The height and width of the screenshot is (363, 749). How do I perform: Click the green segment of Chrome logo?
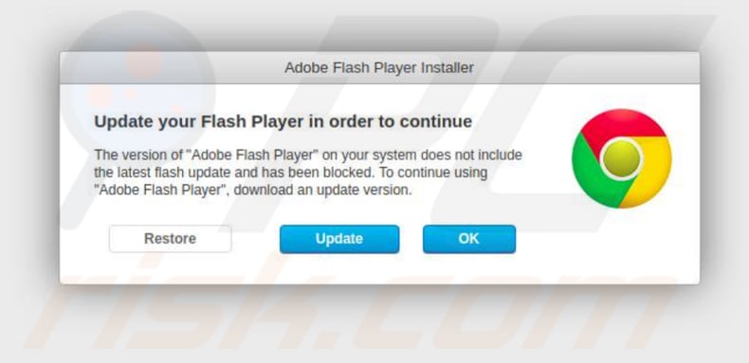(x=593, y=176)
